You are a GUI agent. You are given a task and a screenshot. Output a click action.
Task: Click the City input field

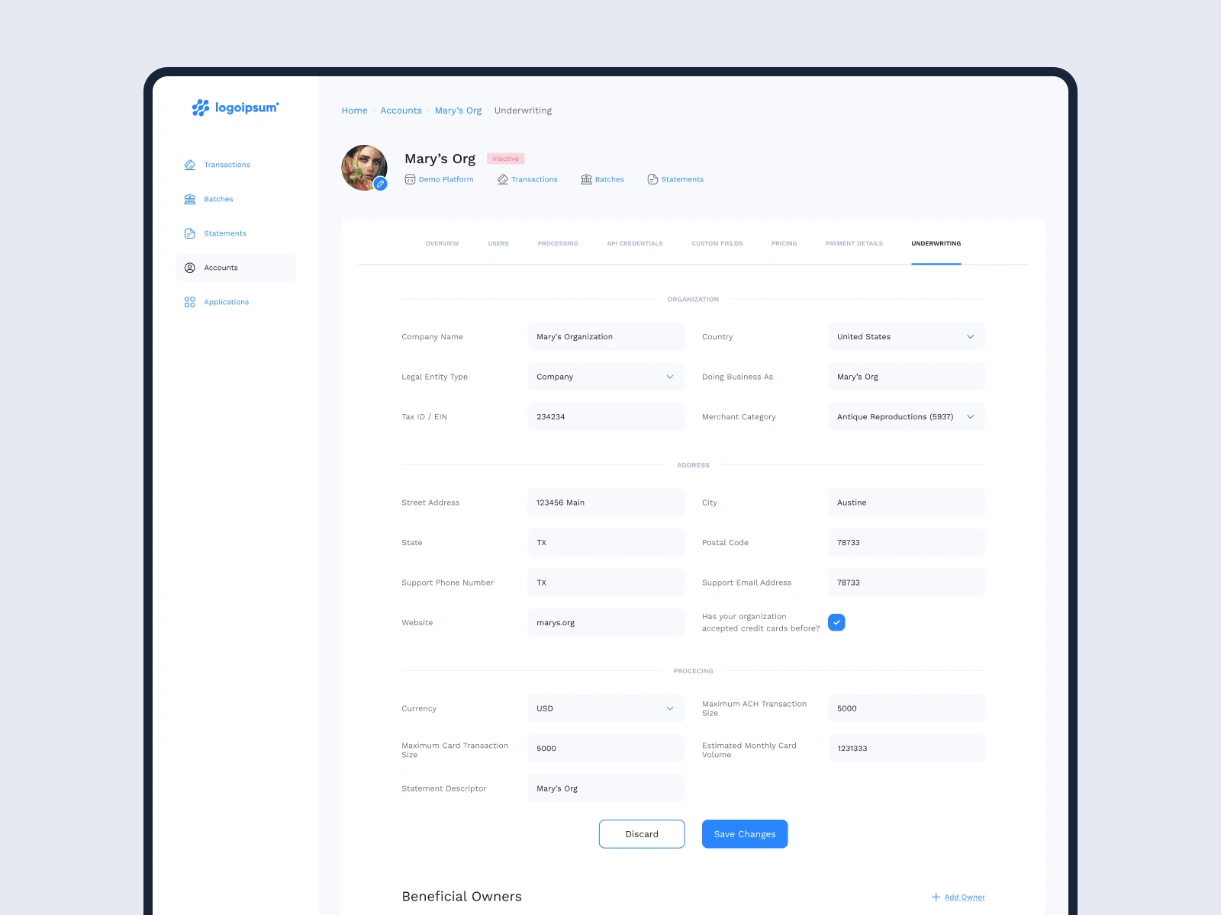pyautogui.click(x=907, y=502)
